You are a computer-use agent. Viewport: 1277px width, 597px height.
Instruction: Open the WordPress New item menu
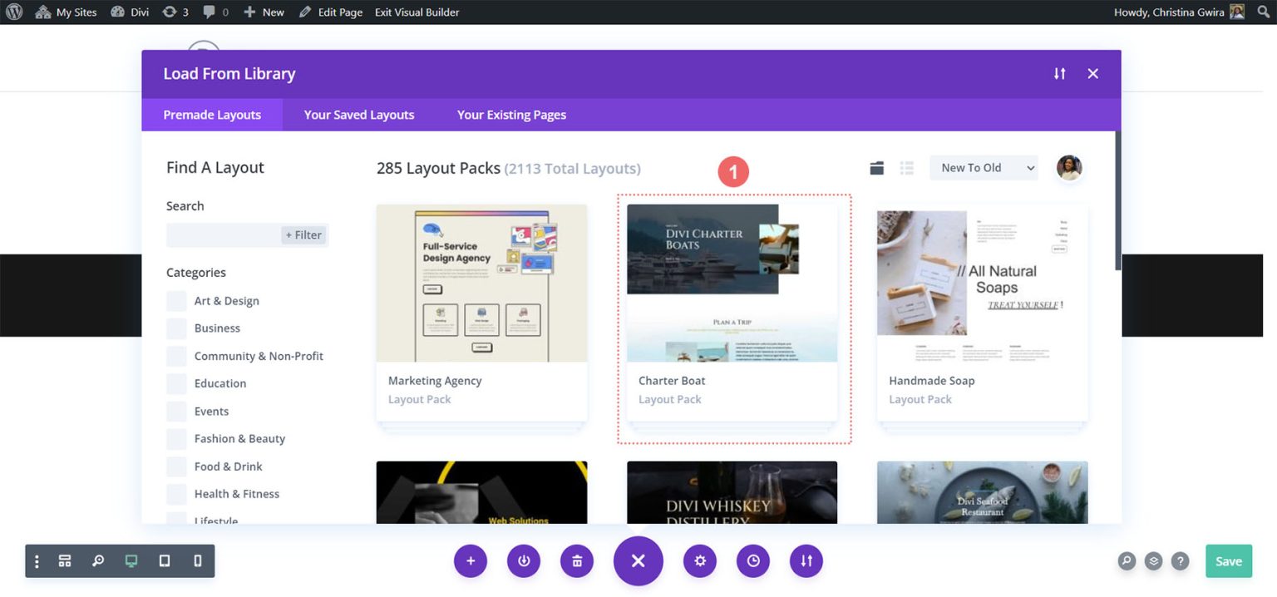pyautogui.click(x=264, y=12)
